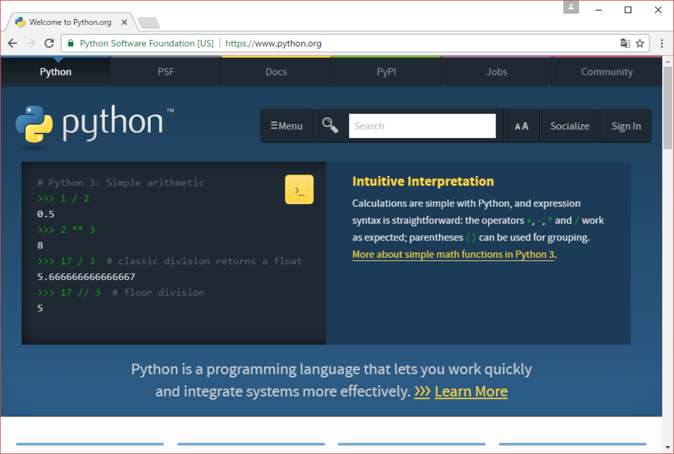The image size is (674, 454).
Task: Click the Learn More link
Action: pyautogui.click(x=471, y=392)
